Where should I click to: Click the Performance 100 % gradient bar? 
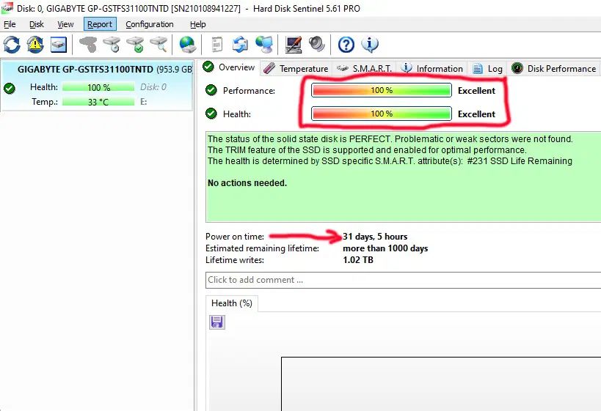pos(382,90)
